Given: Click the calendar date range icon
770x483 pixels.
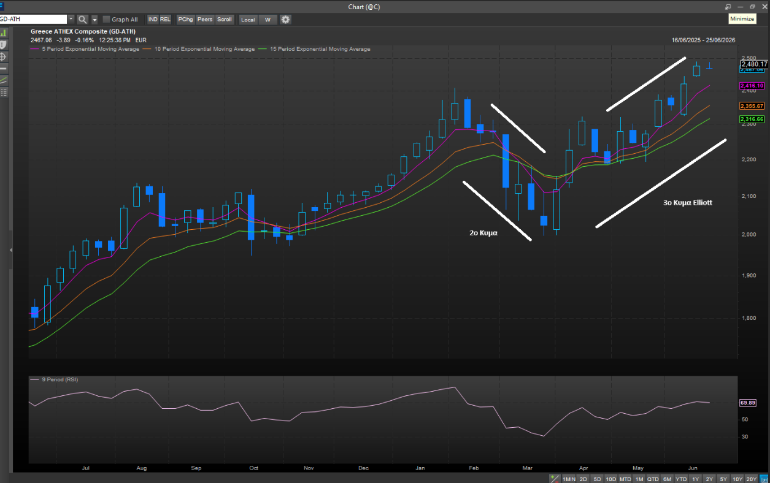Looking at the screenshot, I should 763,479.
